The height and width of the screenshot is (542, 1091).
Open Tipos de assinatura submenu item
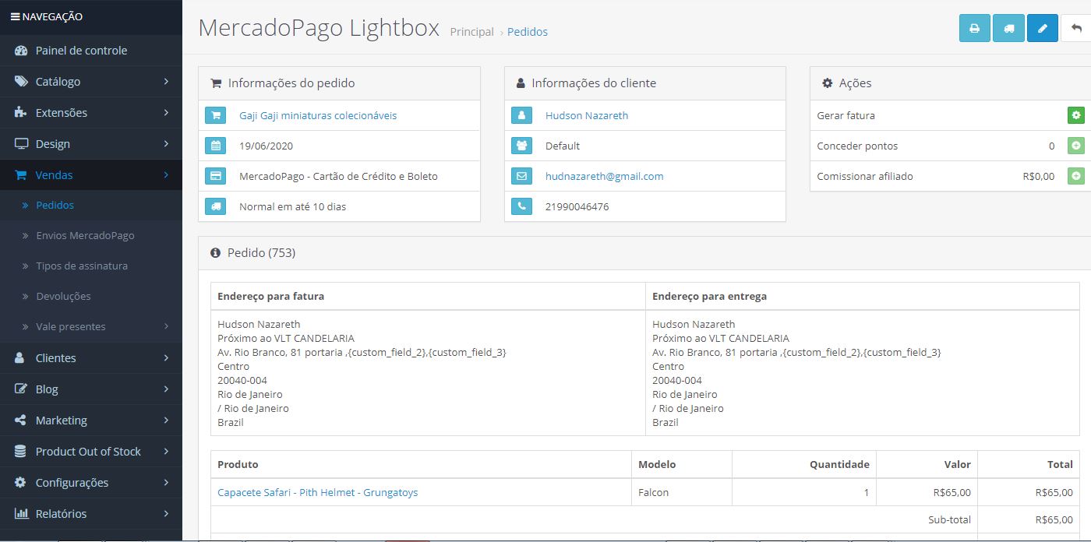(82, 266)
